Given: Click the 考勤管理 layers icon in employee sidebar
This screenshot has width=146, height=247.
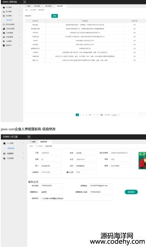Looking at the screenshot, I should tap(4, 154).
